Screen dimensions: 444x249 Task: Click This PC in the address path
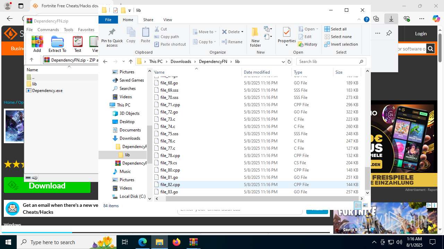click(x=156, y=62)
